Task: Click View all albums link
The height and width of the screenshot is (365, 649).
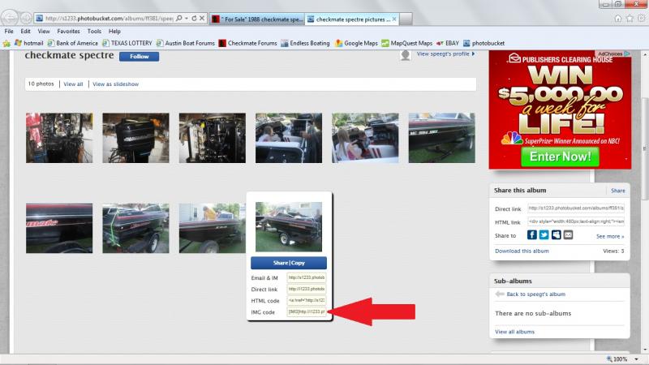Action: click(514, 332)
